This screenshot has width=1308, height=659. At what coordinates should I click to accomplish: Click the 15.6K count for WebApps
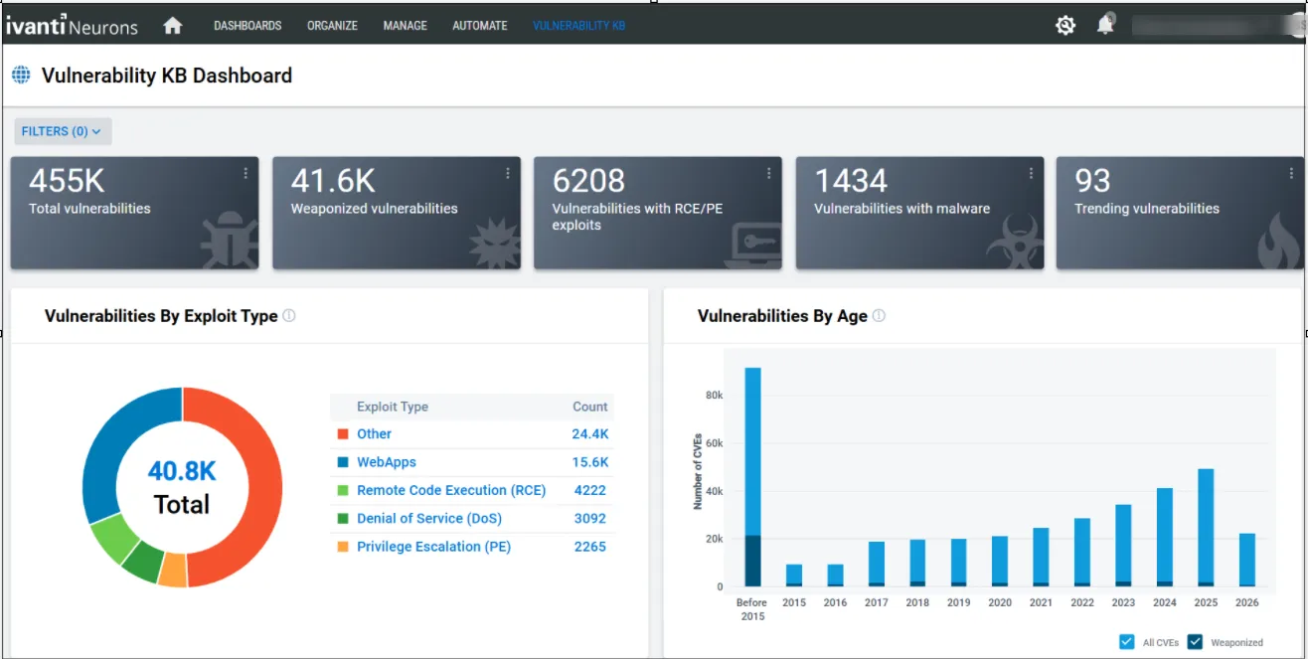click(x=590, y=462)
